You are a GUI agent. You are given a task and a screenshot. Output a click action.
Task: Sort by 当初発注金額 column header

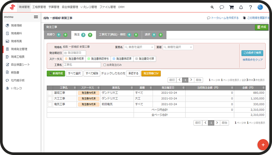coord(210,88)
